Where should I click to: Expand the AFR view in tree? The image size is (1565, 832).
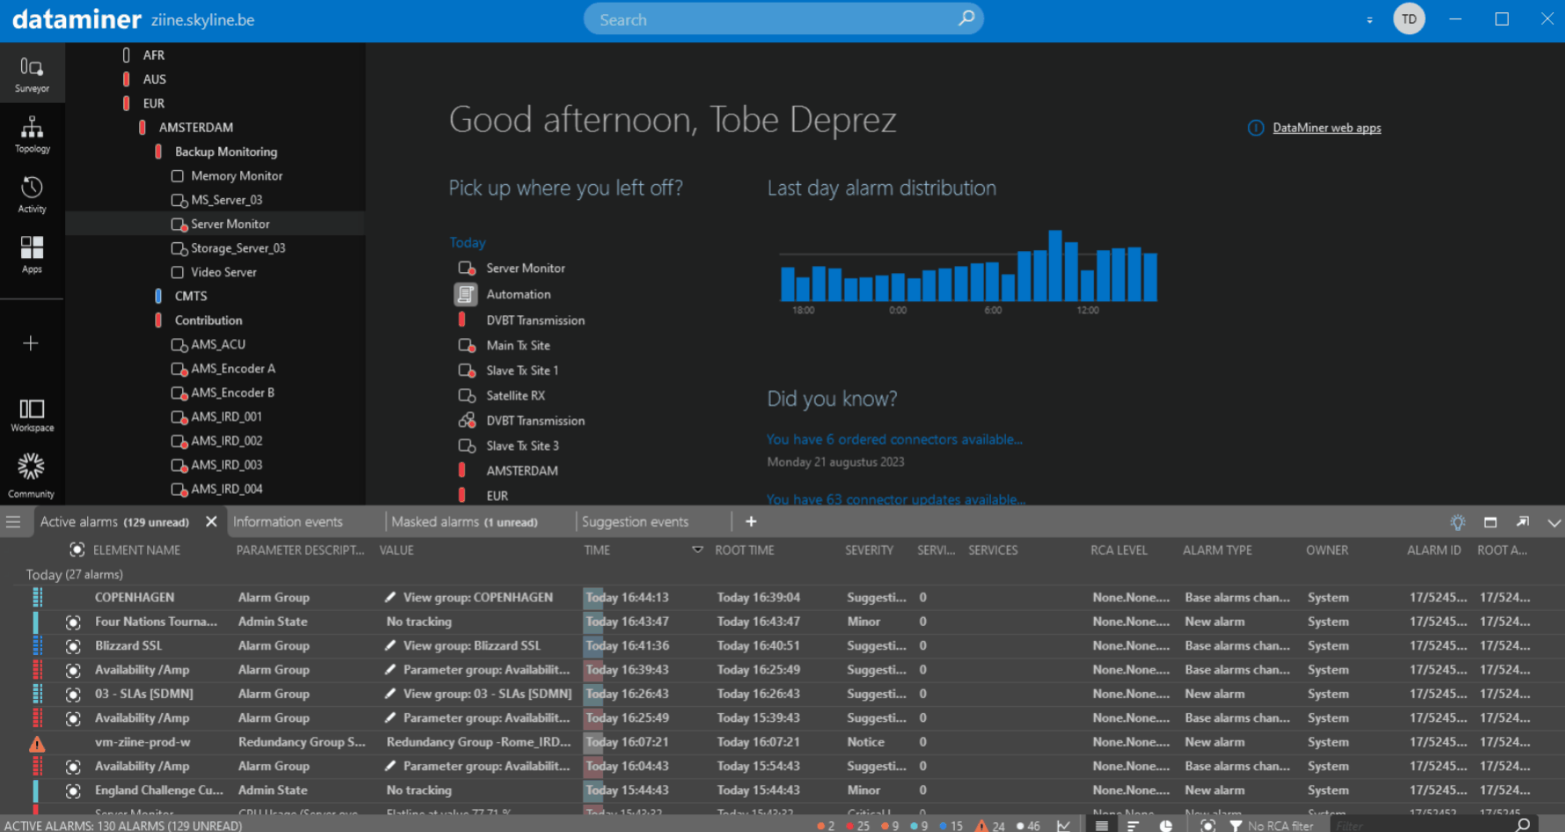pos(127,55)
